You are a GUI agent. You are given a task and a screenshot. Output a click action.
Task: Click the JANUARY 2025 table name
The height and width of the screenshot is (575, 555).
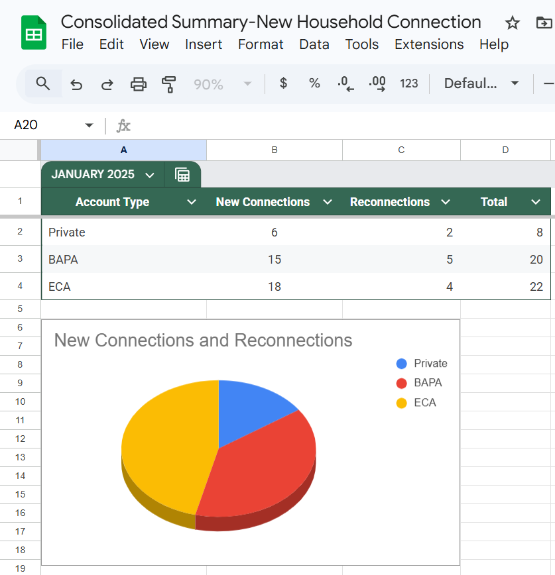(93, 175)
